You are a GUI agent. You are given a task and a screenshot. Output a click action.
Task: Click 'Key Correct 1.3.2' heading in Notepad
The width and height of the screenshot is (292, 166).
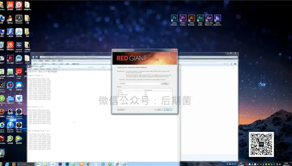[35, 107]
